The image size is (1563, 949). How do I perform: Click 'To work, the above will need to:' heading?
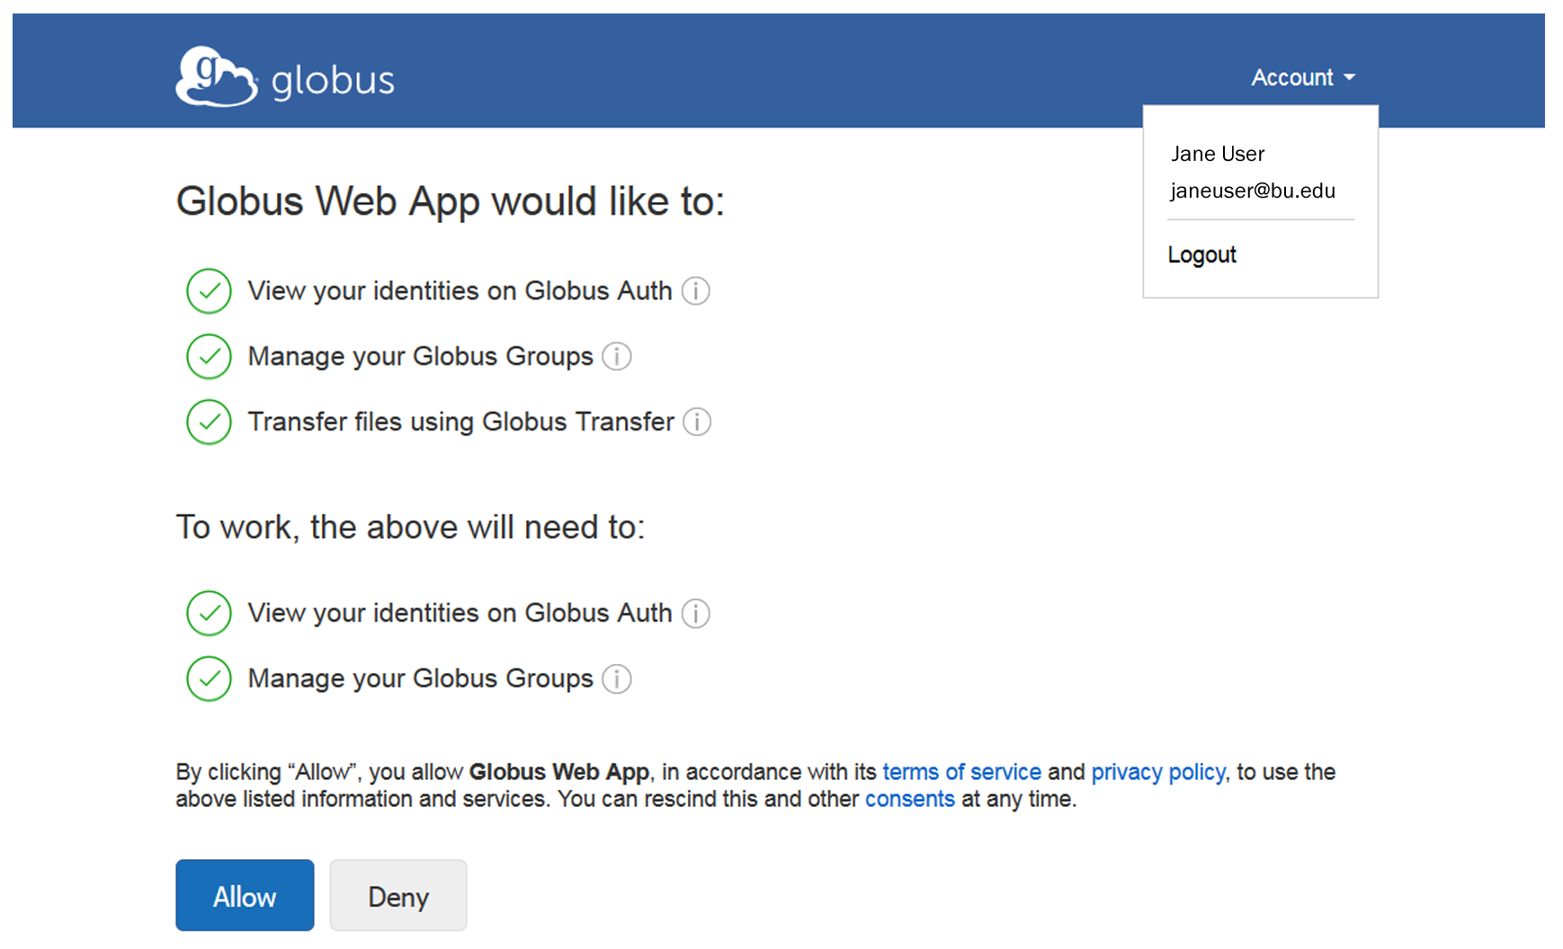(410, 528)
